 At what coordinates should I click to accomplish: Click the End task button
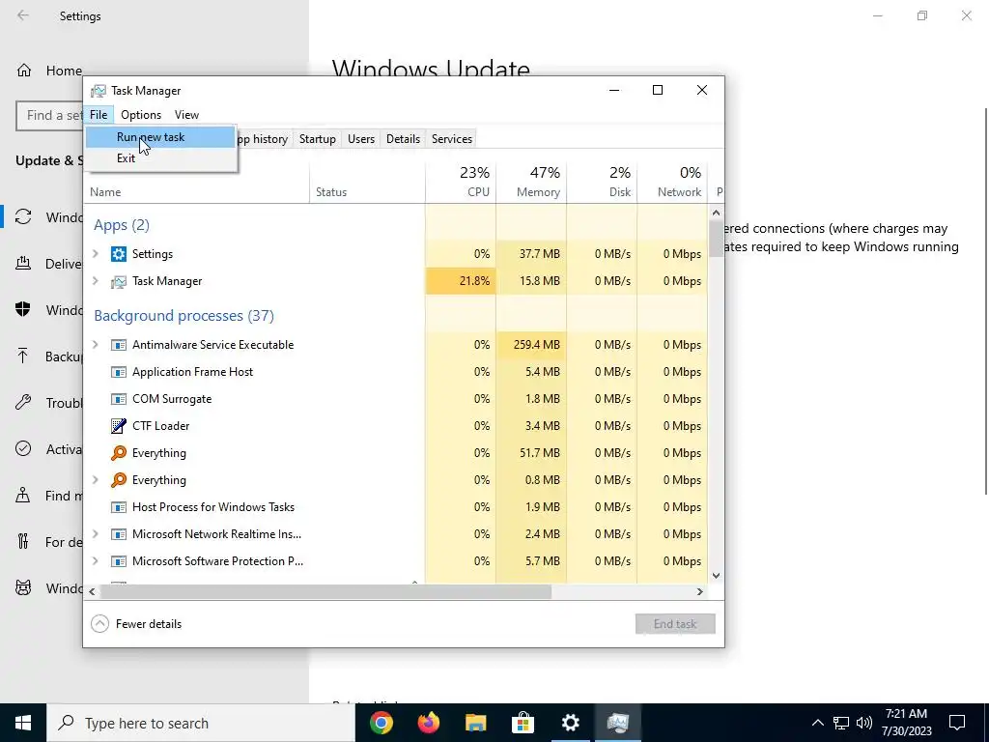point(675,624)
